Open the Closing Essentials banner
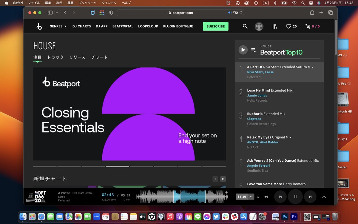 (129, 114)
